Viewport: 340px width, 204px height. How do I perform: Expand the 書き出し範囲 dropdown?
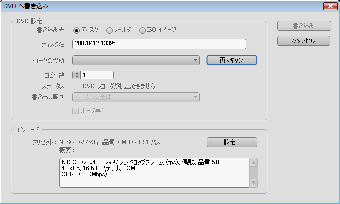(196, 97)
